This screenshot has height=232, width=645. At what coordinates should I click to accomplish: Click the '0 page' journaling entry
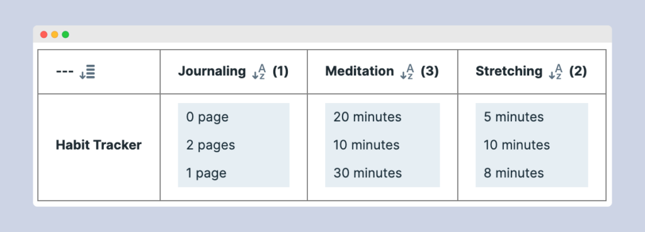pos(207,118)
